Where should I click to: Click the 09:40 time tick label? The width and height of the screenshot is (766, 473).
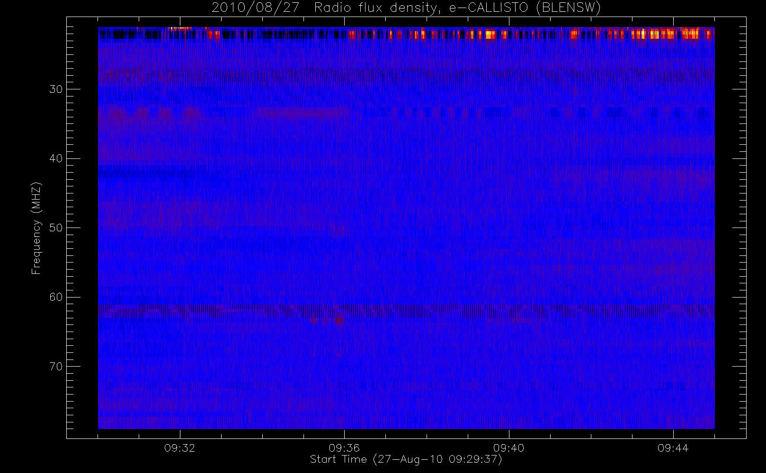(x=508, y=448)
